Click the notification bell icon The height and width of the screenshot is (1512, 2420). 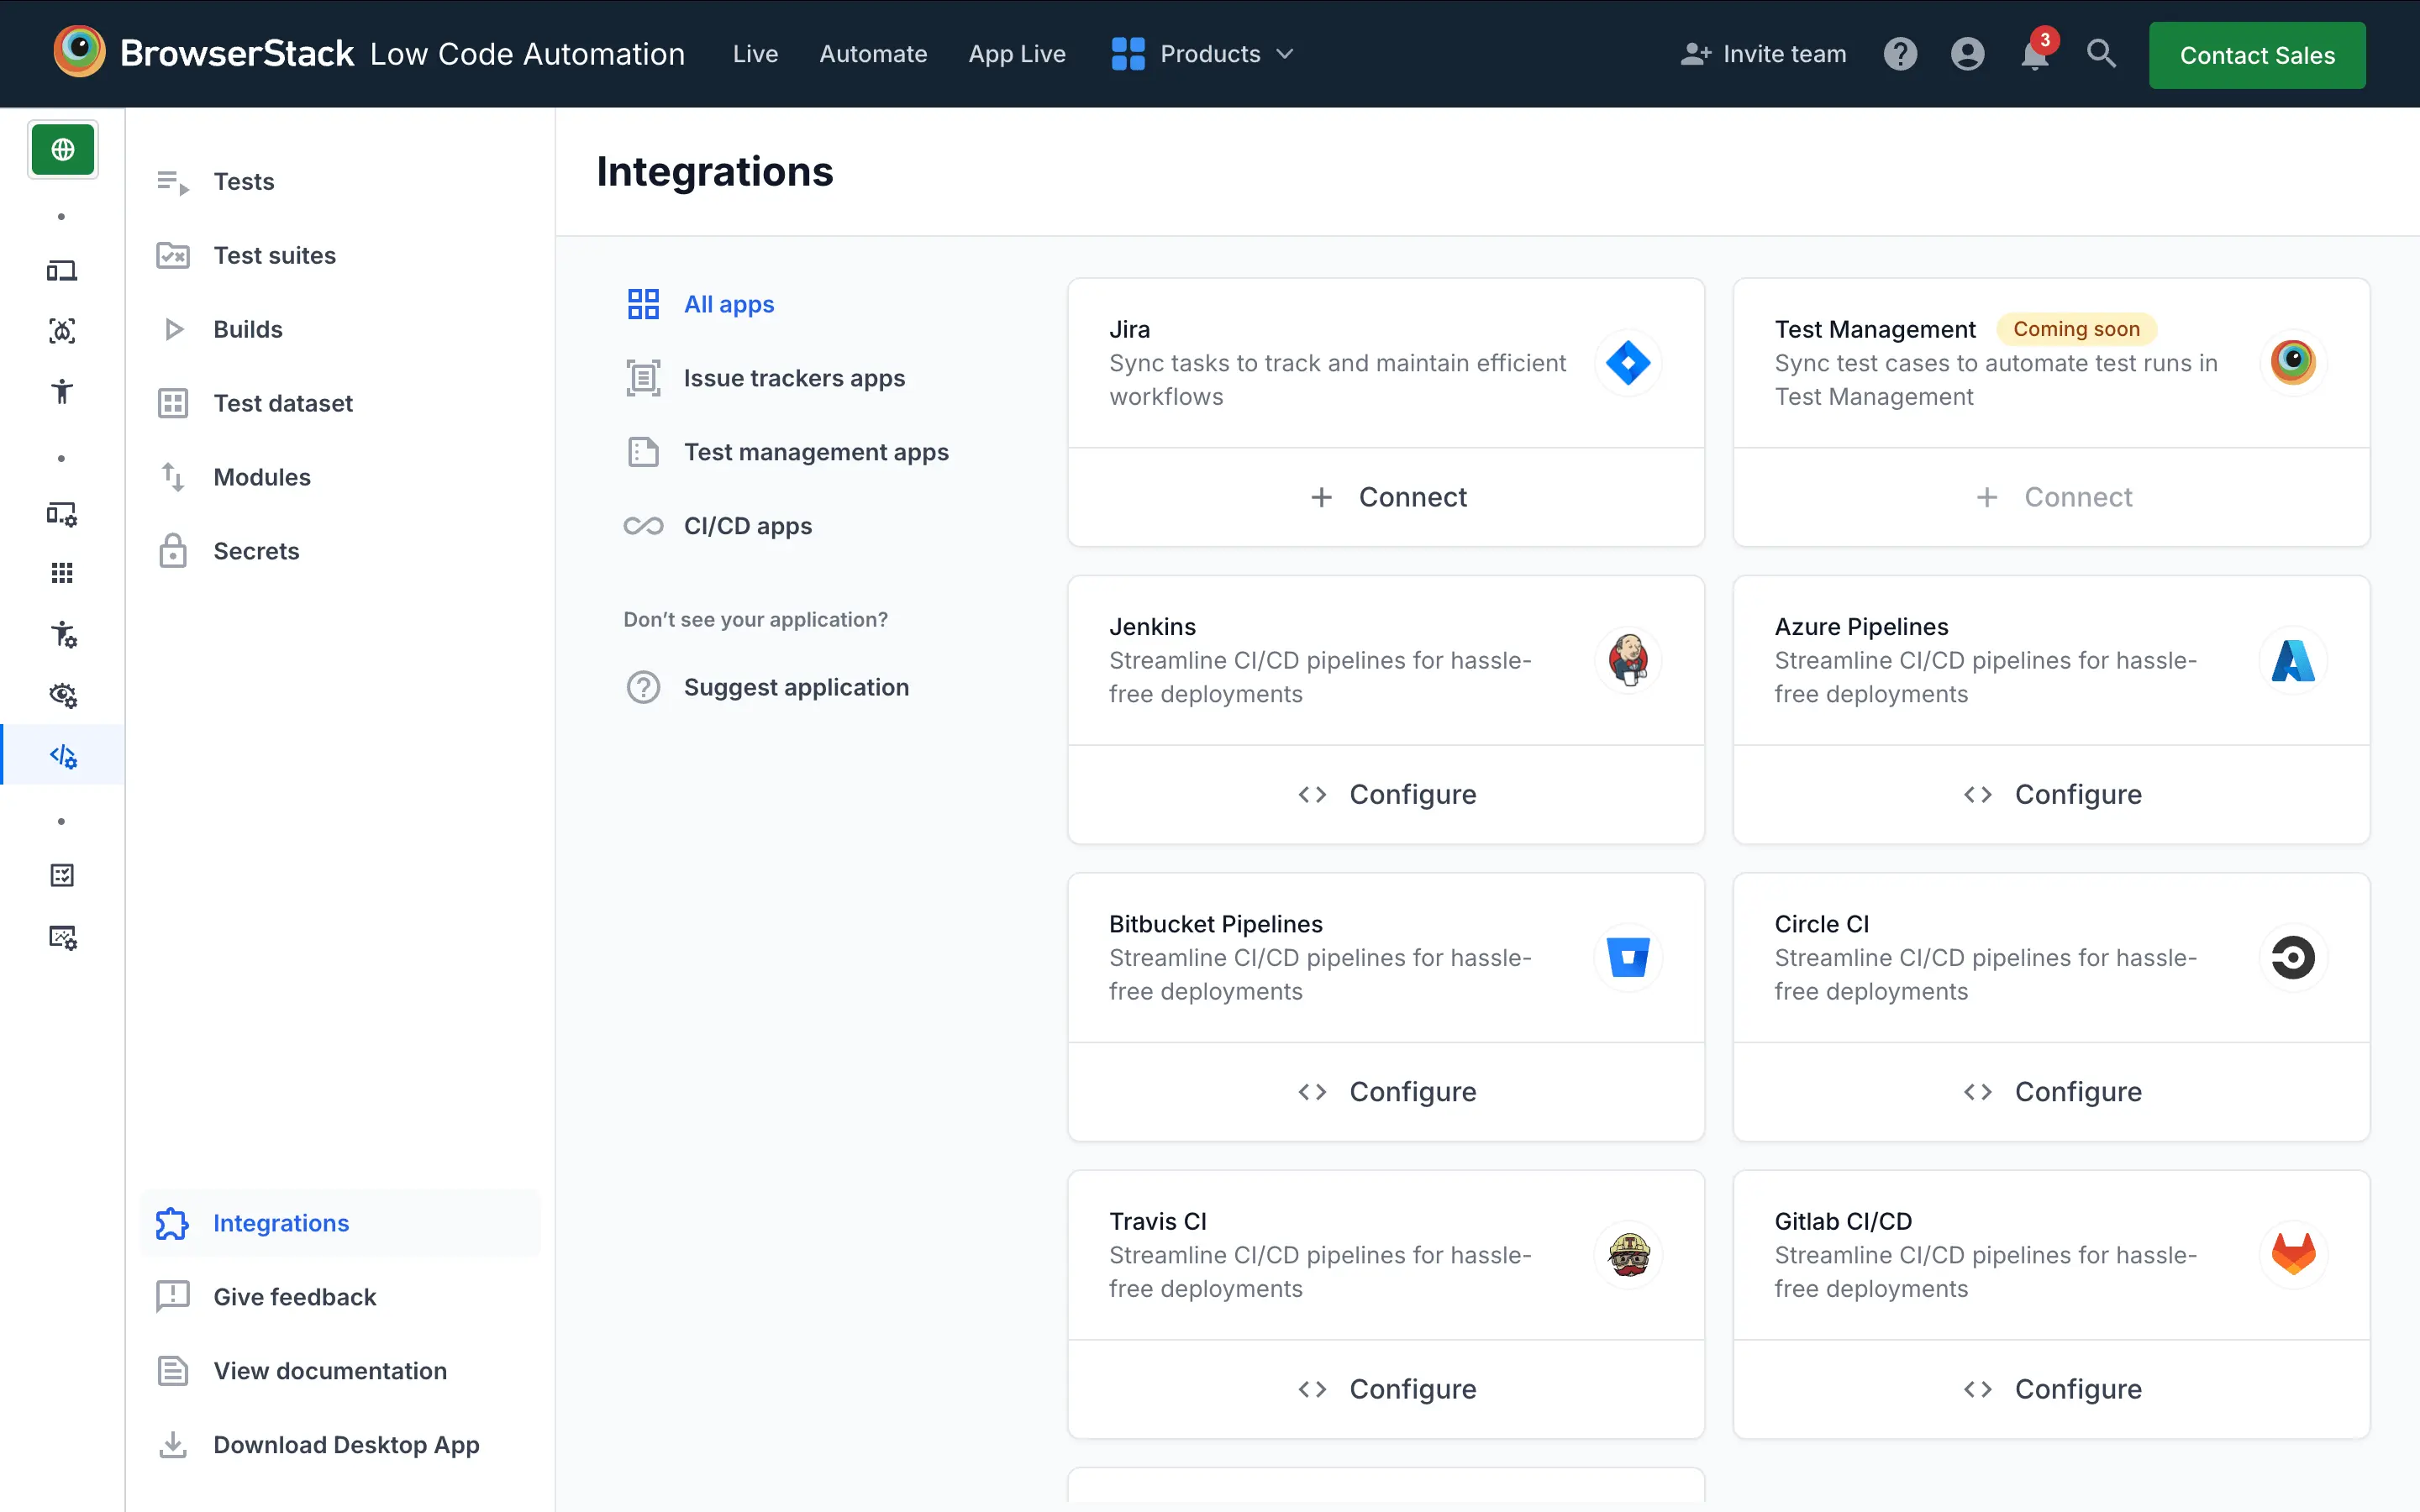[2033, 54]
